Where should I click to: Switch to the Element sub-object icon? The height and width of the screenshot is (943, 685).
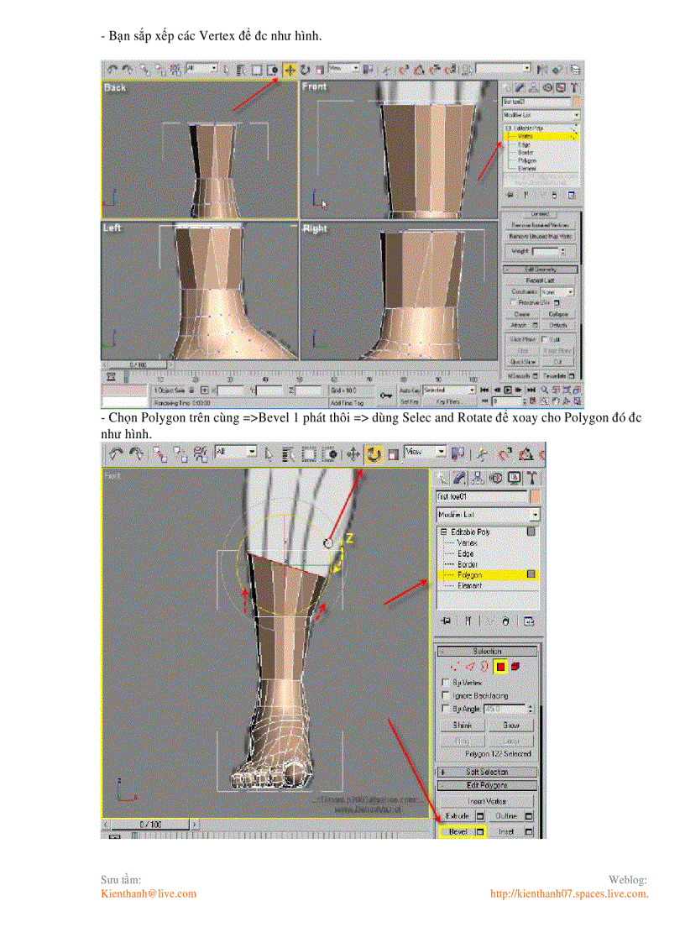(x=515, y=665)
